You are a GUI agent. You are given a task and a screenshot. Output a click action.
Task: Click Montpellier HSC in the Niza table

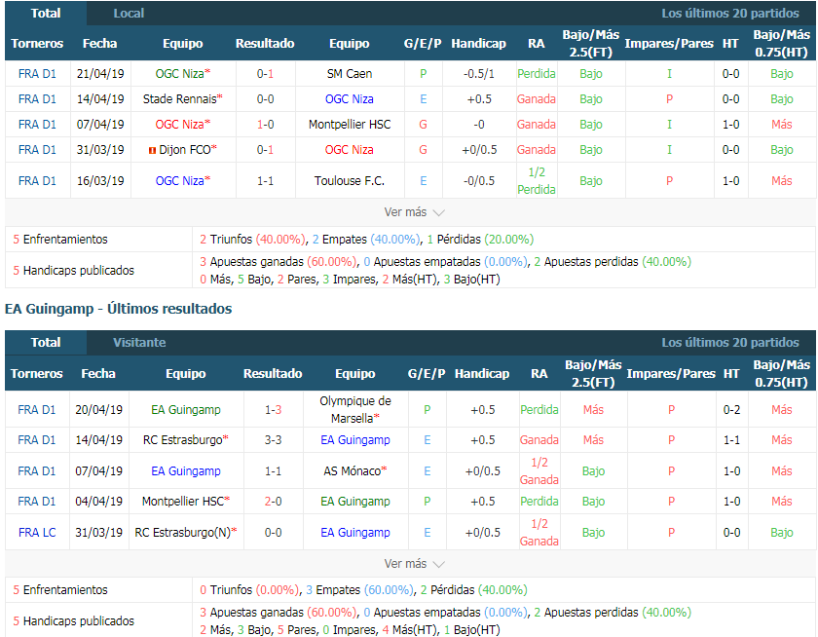[x=350, y=124]
